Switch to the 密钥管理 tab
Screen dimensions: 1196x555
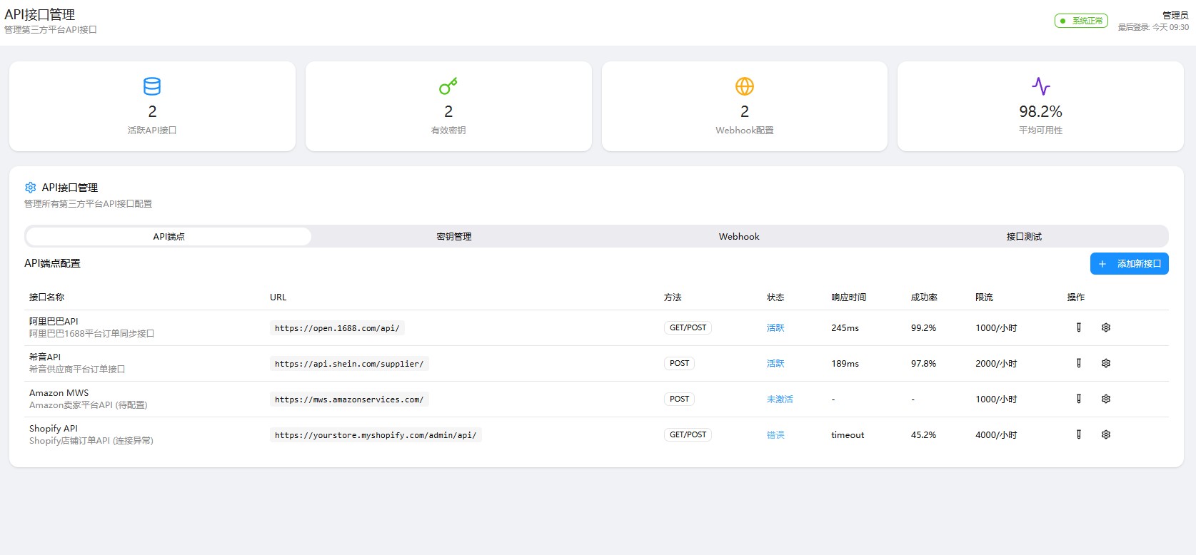click(x=454, y=236)
